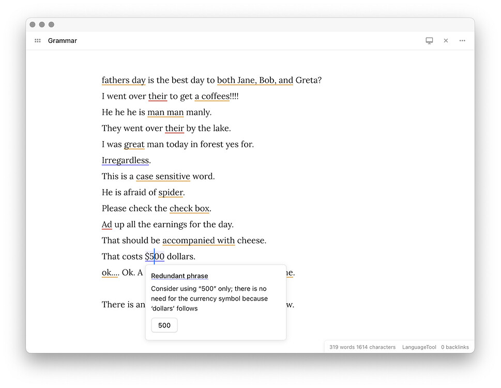Open the Redundant phrase suggestion header
This screenshot has width=501, height=388.
point(179,276)
